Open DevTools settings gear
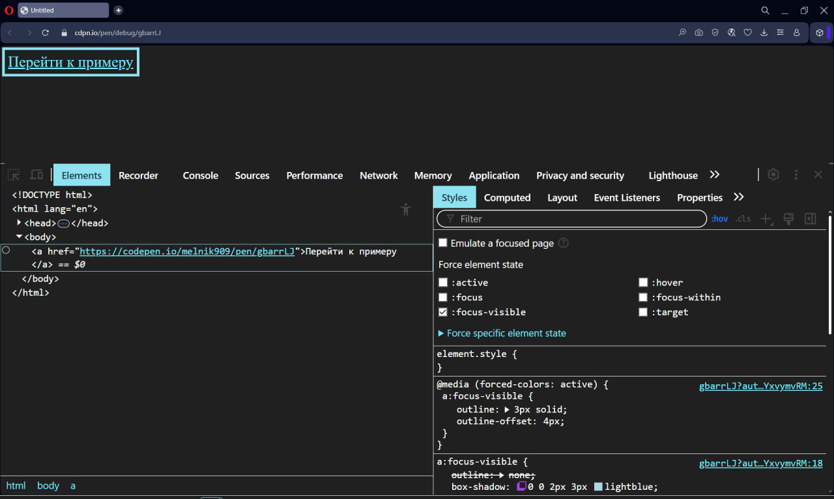This screenshot has width=834, height=499. (773, 175)
